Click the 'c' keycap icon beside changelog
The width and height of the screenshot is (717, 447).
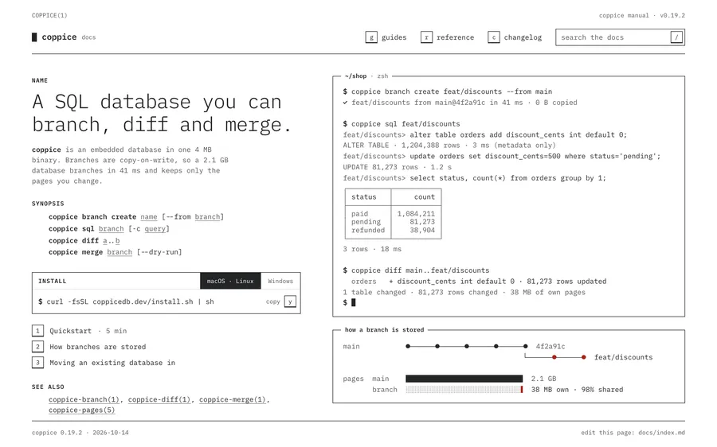tap(493, 37)
